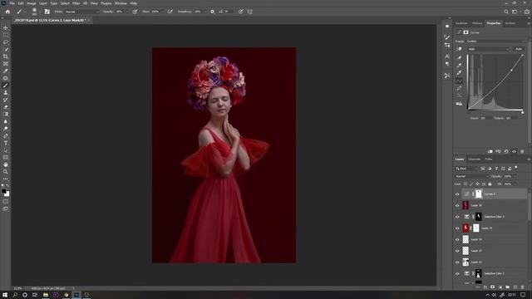532x299 pixels.
Task: Select the Zoom tool
Action: coord(6,172)
